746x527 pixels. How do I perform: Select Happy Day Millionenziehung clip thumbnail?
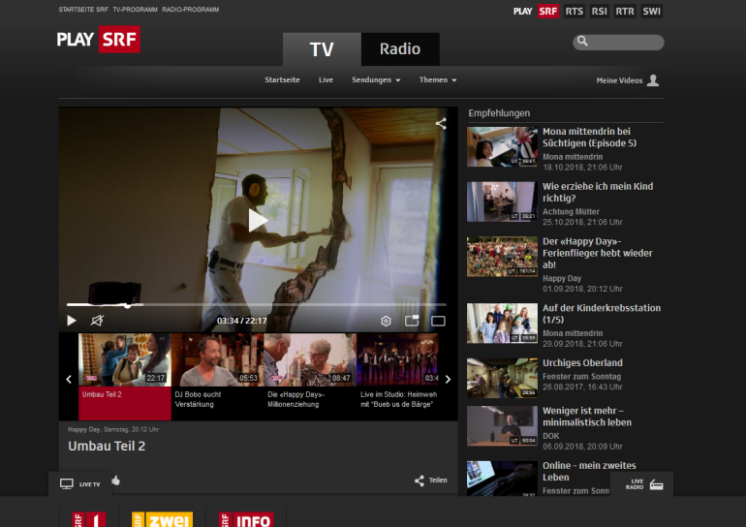pyautogui.click(x=310, y=359)
